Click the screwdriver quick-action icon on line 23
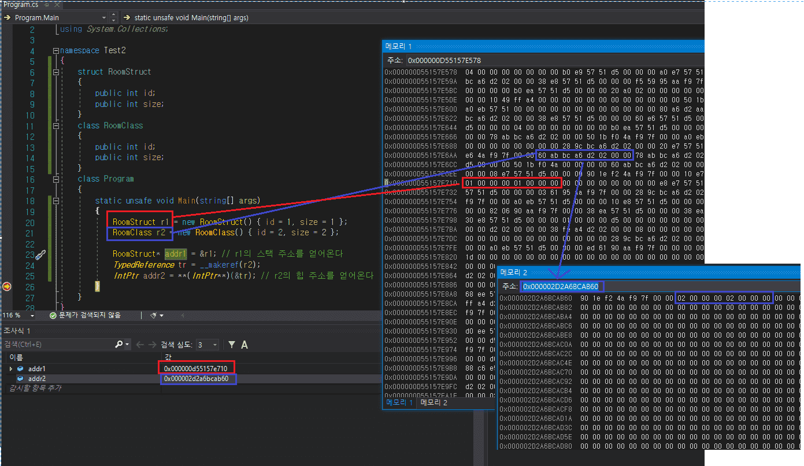804x466 pixels. click(x=40, y=254)
